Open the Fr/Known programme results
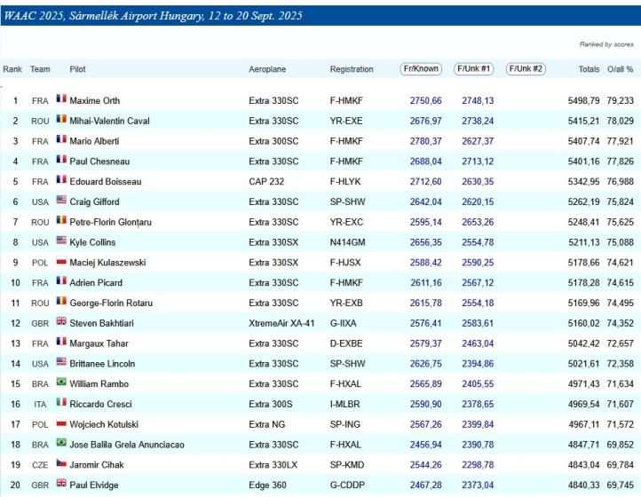This screenshot has height=497, width=641. pos(421,69)
